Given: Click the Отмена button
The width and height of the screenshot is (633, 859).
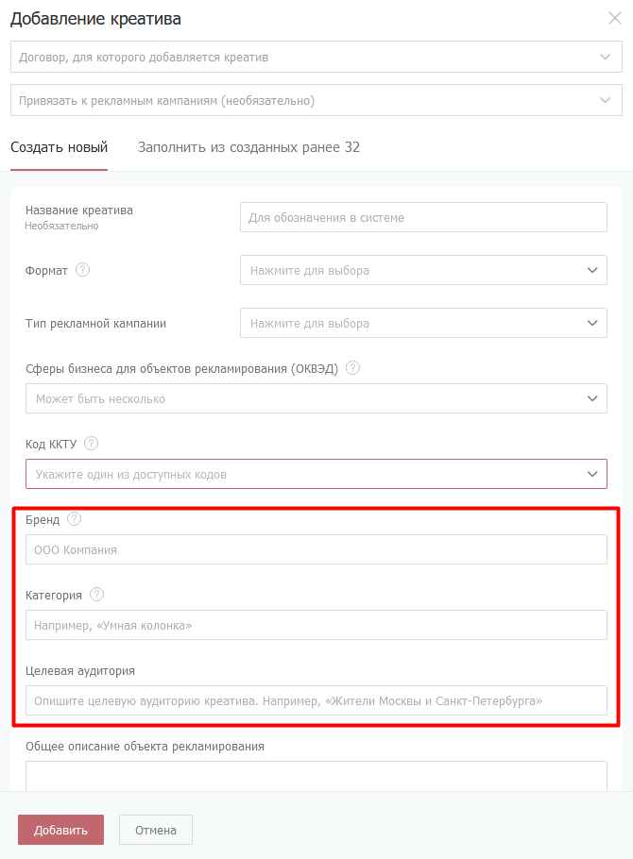Looking at the screenshot, I should [x=155, y=830].
